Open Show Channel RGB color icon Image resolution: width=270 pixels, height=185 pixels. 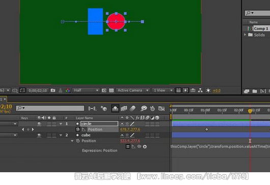coord(68,90)
